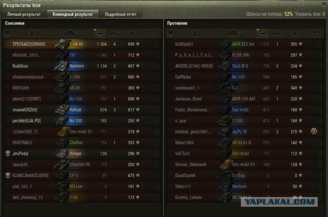328x217 pixels.
Task: Sort enemies by kills icon
Action: tap(277, 33)
